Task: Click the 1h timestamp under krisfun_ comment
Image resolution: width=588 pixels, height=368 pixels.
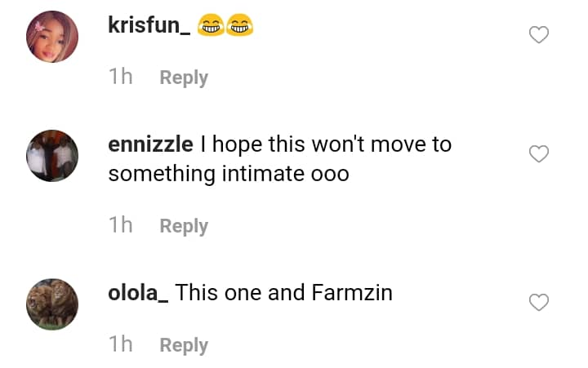Action: (120, 77)
